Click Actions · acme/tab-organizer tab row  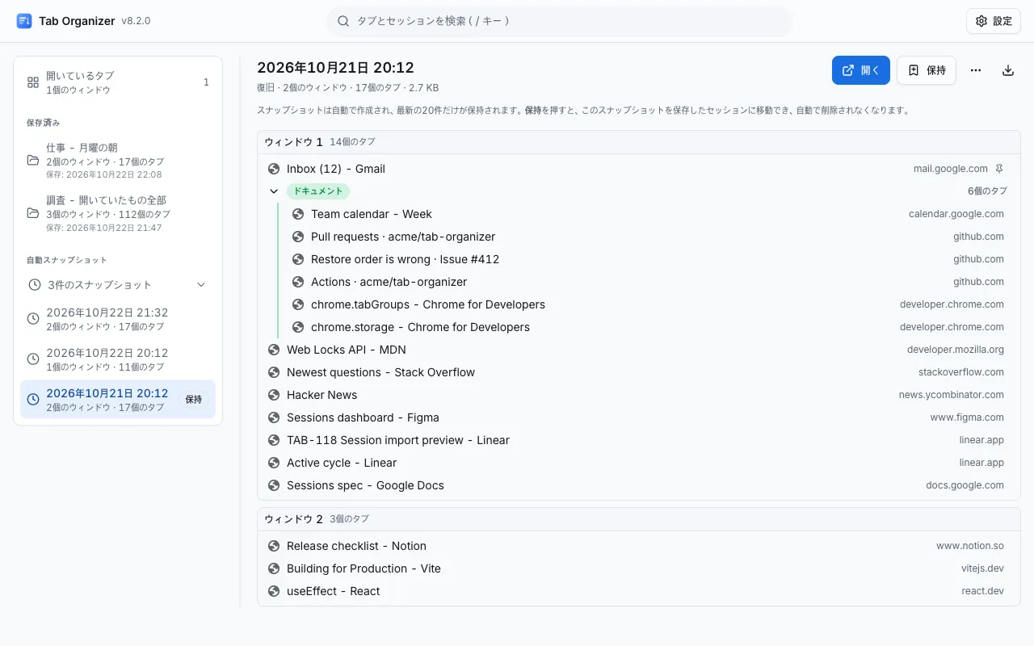(649, 282)
